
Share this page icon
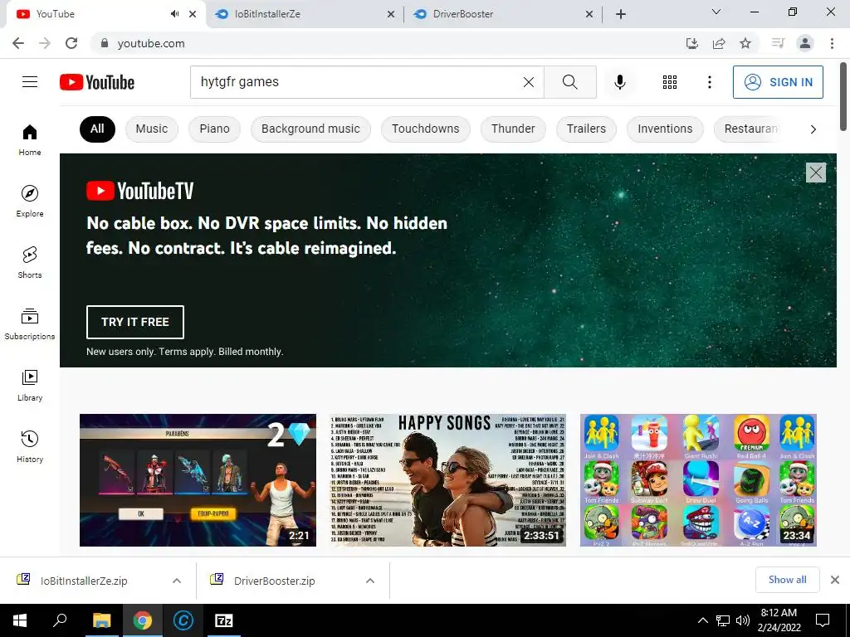pos(719,43)
